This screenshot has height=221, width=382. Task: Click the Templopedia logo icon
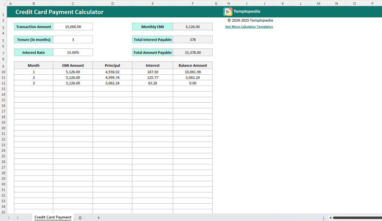228,12
